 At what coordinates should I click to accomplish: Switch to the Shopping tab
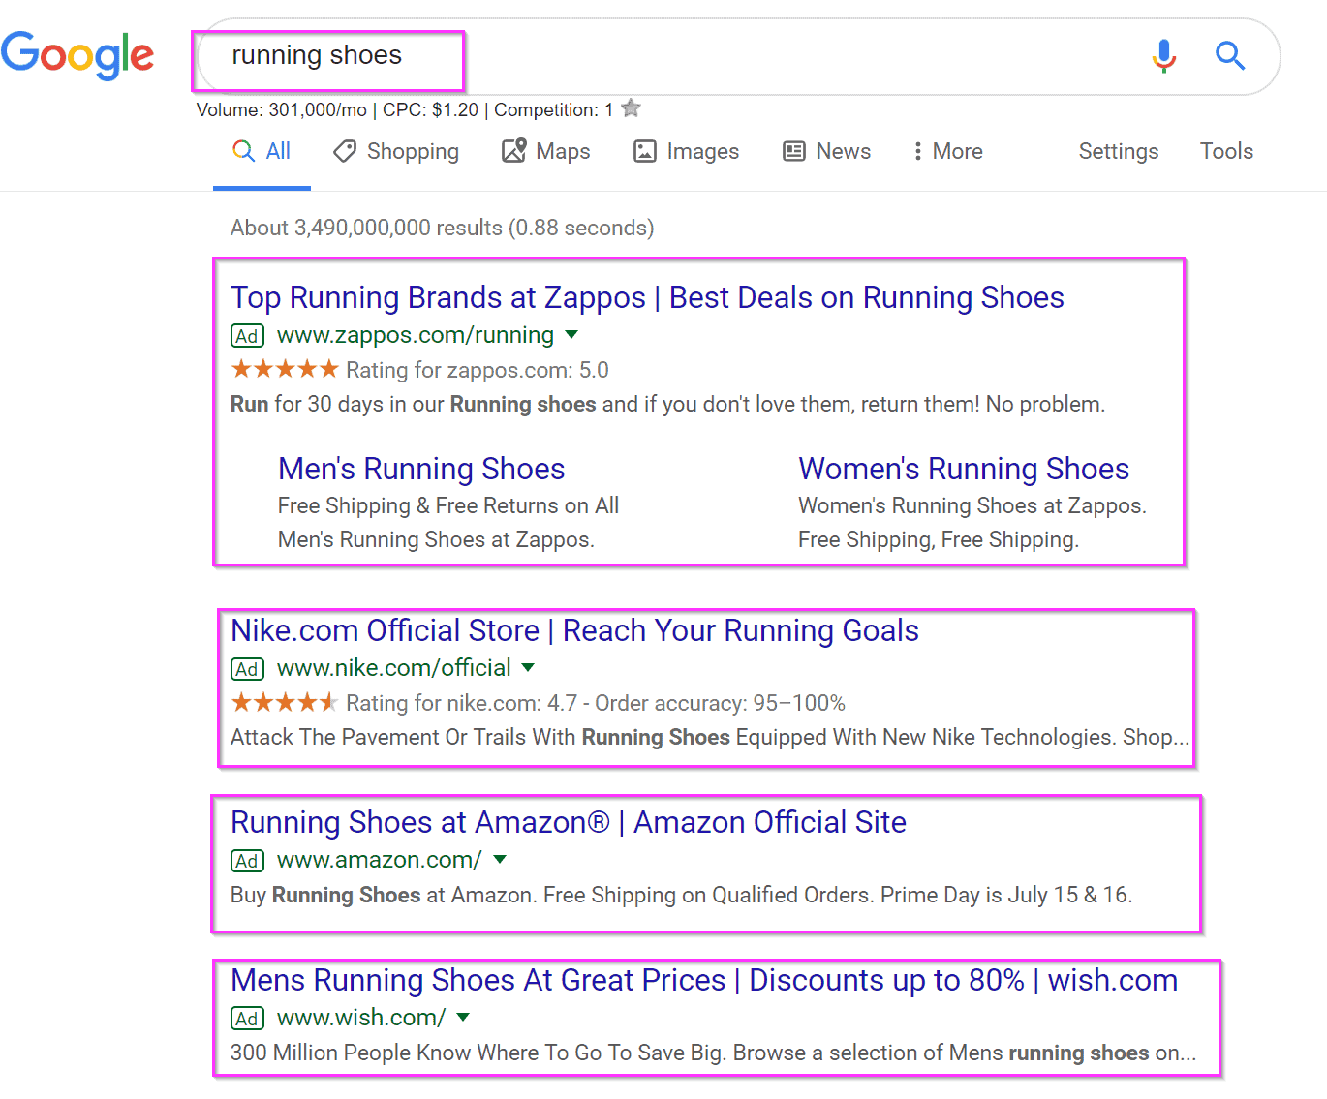click(395, 151)
